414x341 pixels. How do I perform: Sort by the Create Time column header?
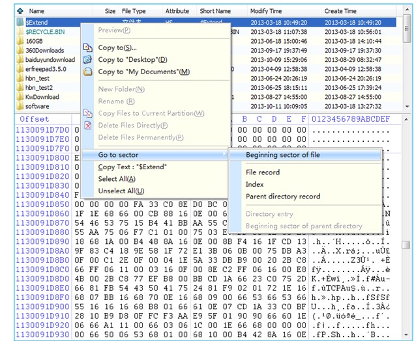(340, 11)
